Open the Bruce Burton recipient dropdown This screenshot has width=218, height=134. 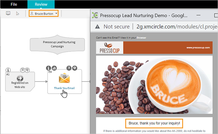tap(44, 14)
